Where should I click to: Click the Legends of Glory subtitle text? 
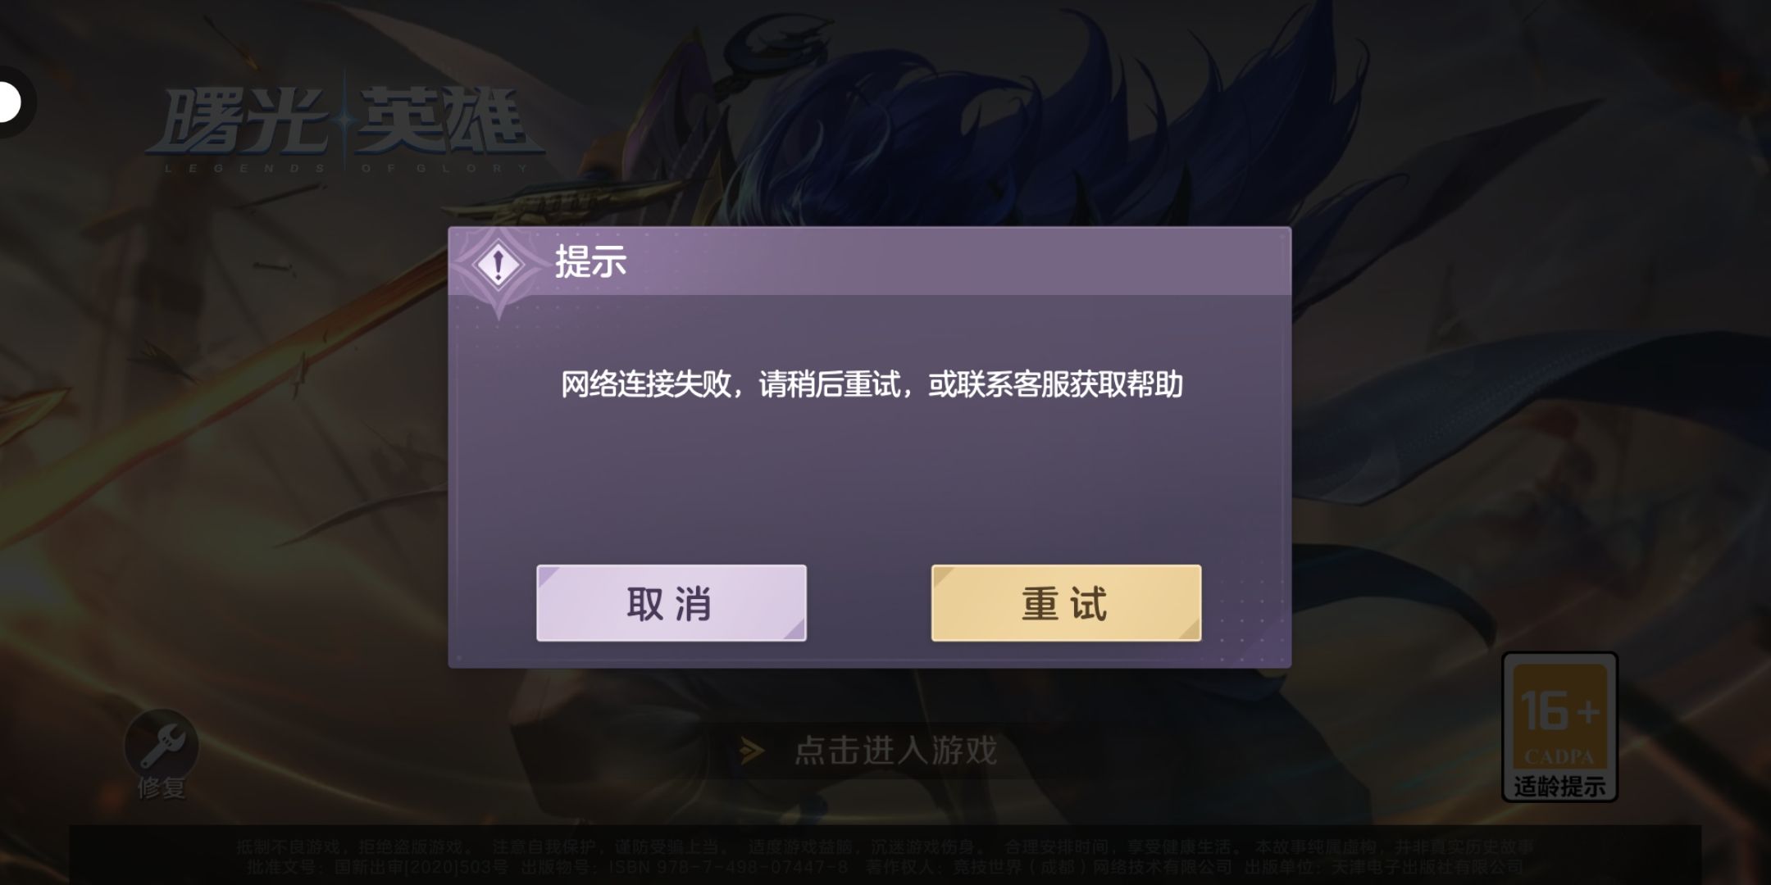345,169
